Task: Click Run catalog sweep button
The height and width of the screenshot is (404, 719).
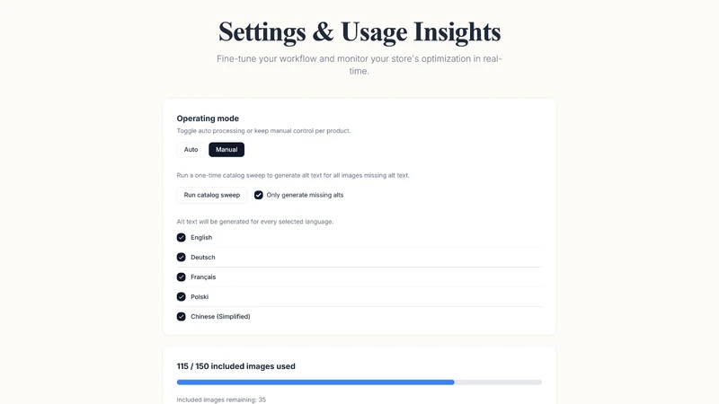Action: pyautogui.click(x=212, y=195)
